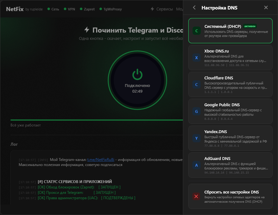This screenshot has width=278, height=215.
Task: Click the Лог section heading
Action: [14, 144]
